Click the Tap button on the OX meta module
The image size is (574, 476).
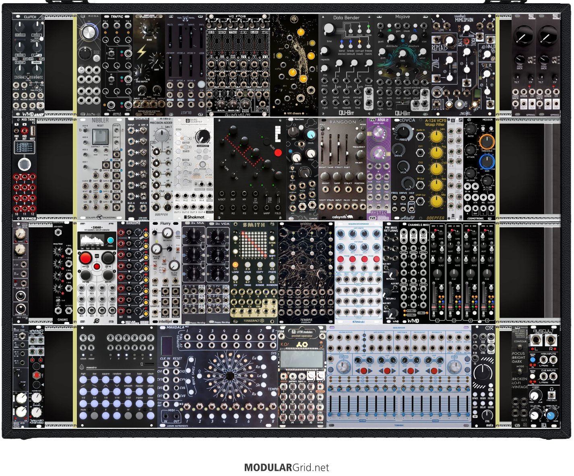point(475,412)
